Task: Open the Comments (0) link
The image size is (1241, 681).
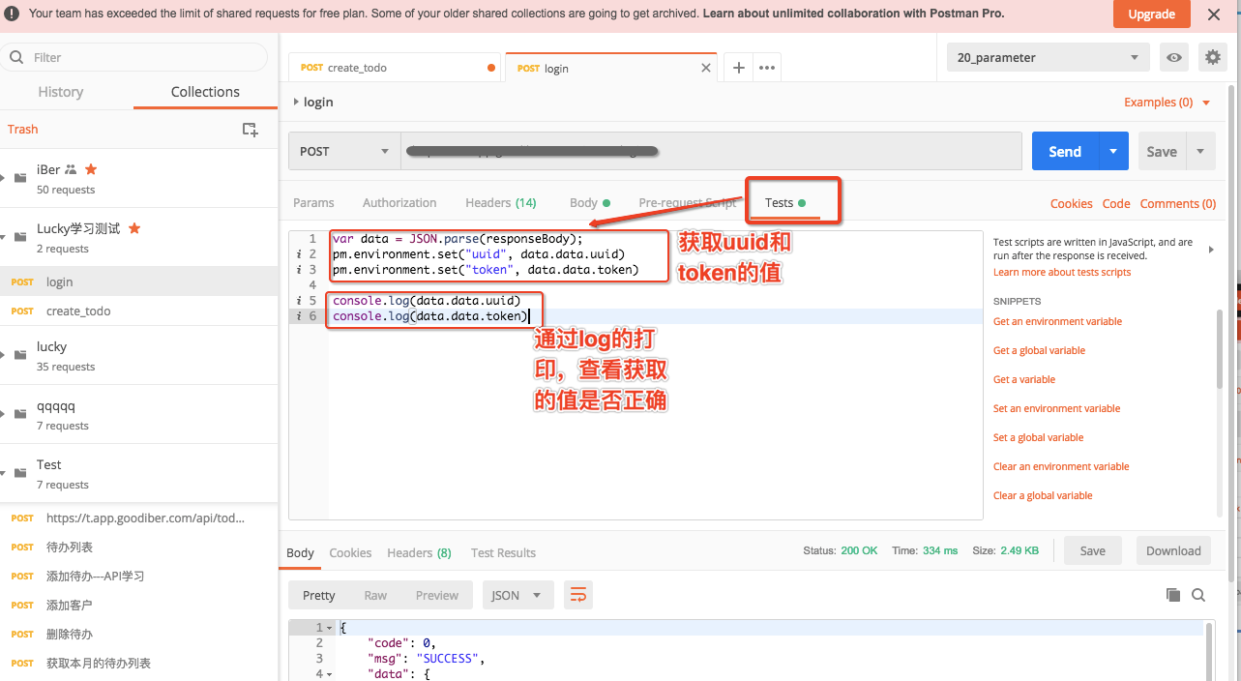Action: 1178,203
